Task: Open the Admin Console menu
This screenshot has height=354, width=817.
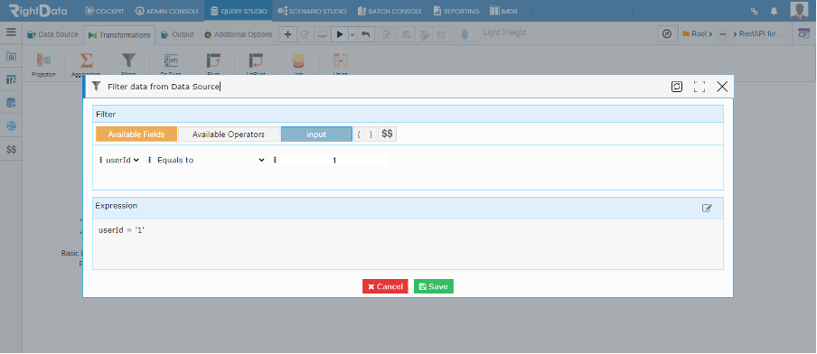Action: click(166, 11)
